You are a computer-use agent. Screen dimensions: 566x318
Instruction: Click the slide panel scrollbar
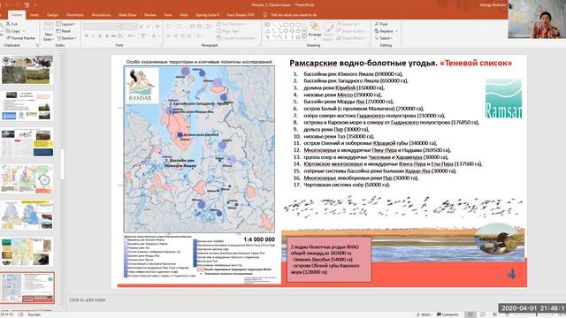pyautogui.click(x=62, y=164)
